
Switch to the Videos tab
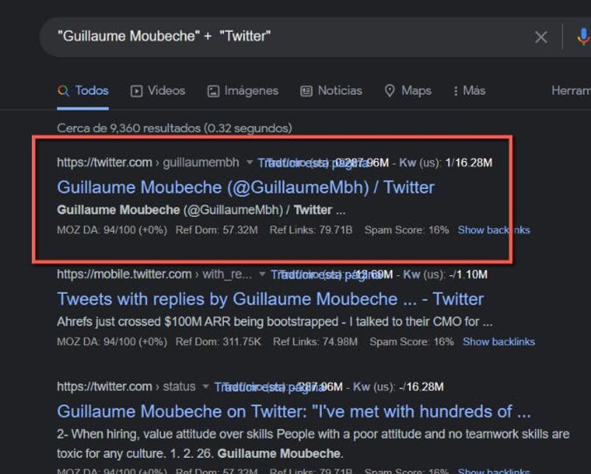coord(158,91)
